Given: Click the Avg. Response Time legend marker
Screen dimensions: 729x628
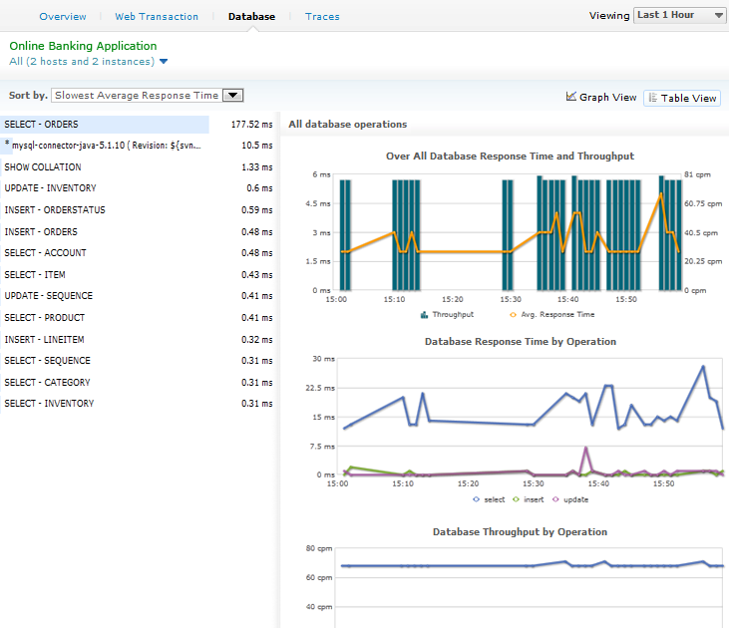Looking at the screenshot, I should 513,314.
